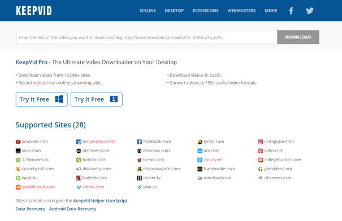This screenshot has width=342, height=221.
Task: Open the MORE menu item
Action: tap(271, 11)
